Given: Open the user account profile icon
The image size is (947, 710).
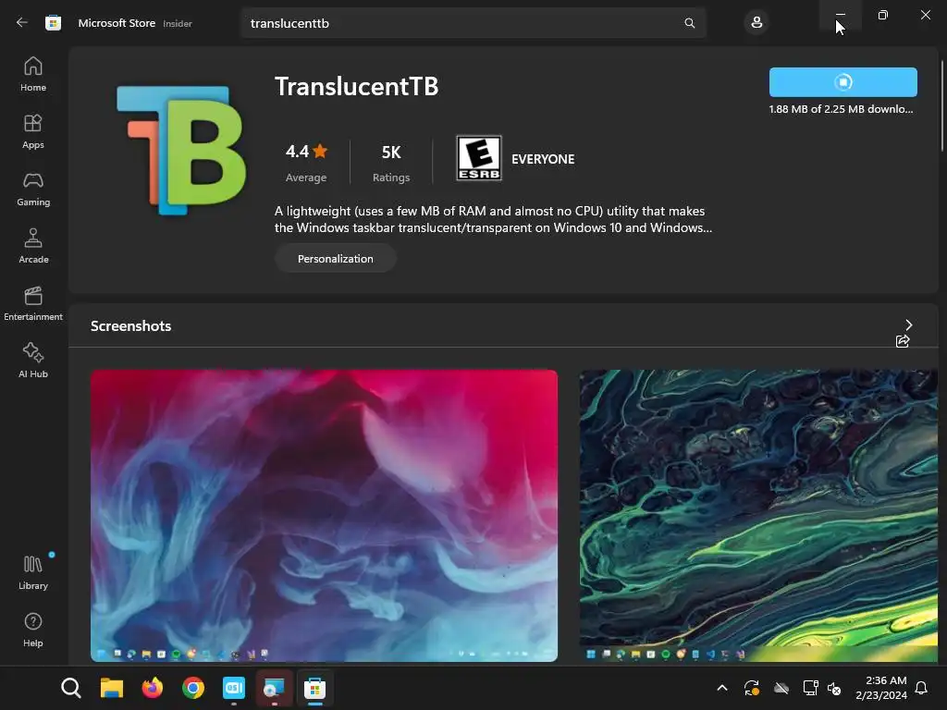Looking at the screenshot, I should [756, 23].
